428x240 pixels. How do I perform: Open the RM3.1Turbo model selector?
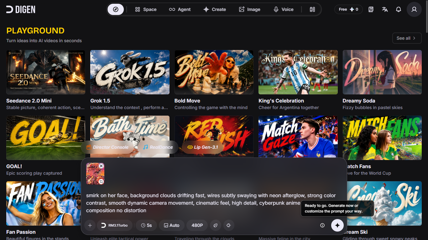point(114,225)
